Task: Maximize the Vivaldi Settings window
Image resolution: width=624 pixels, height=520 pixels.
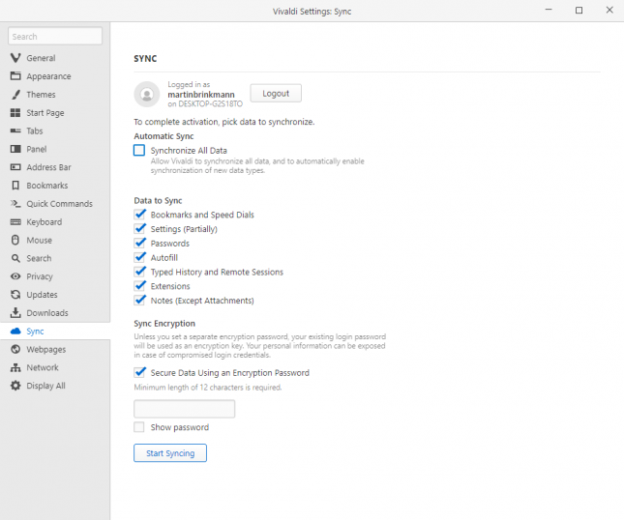Action: coord(579,10)
